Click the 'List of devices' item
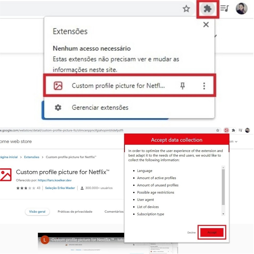The image size is (254, 254). (148, 207)
